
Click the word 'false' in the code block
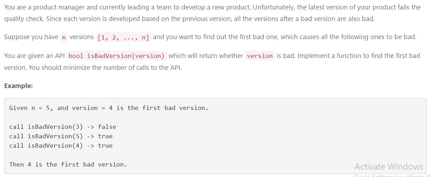(x=107, y=127)
